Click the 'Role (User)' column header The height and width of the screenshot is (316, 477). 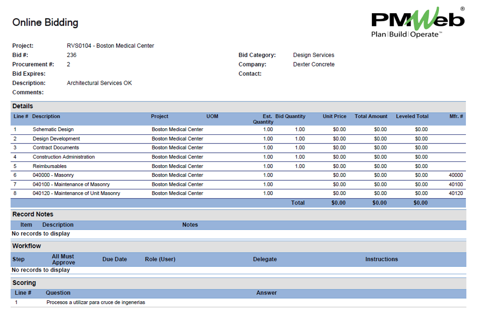[x=160, y=259]
